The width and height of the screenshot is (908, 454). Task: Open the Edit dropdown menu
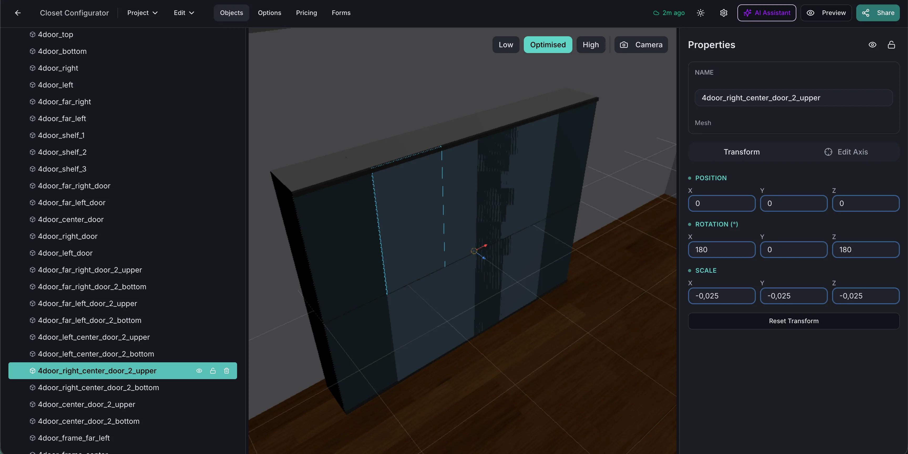click(x=184, y=13)
